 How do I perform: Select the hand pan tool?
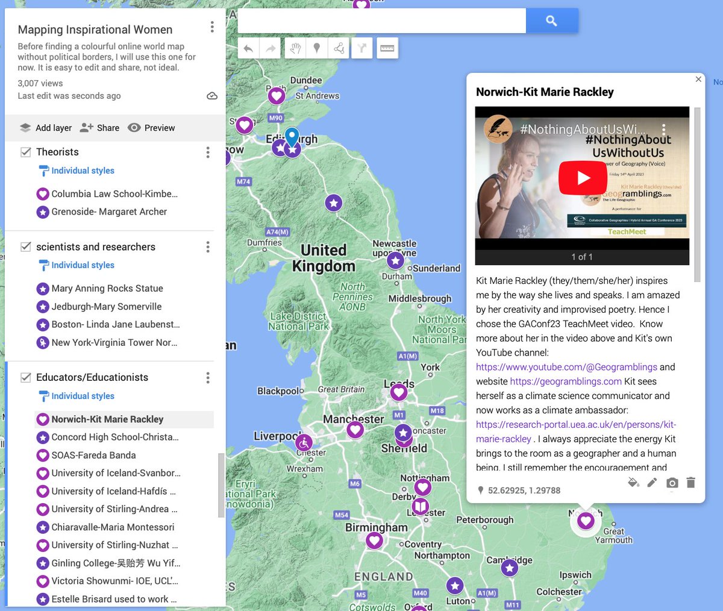[x=295, y=48]
